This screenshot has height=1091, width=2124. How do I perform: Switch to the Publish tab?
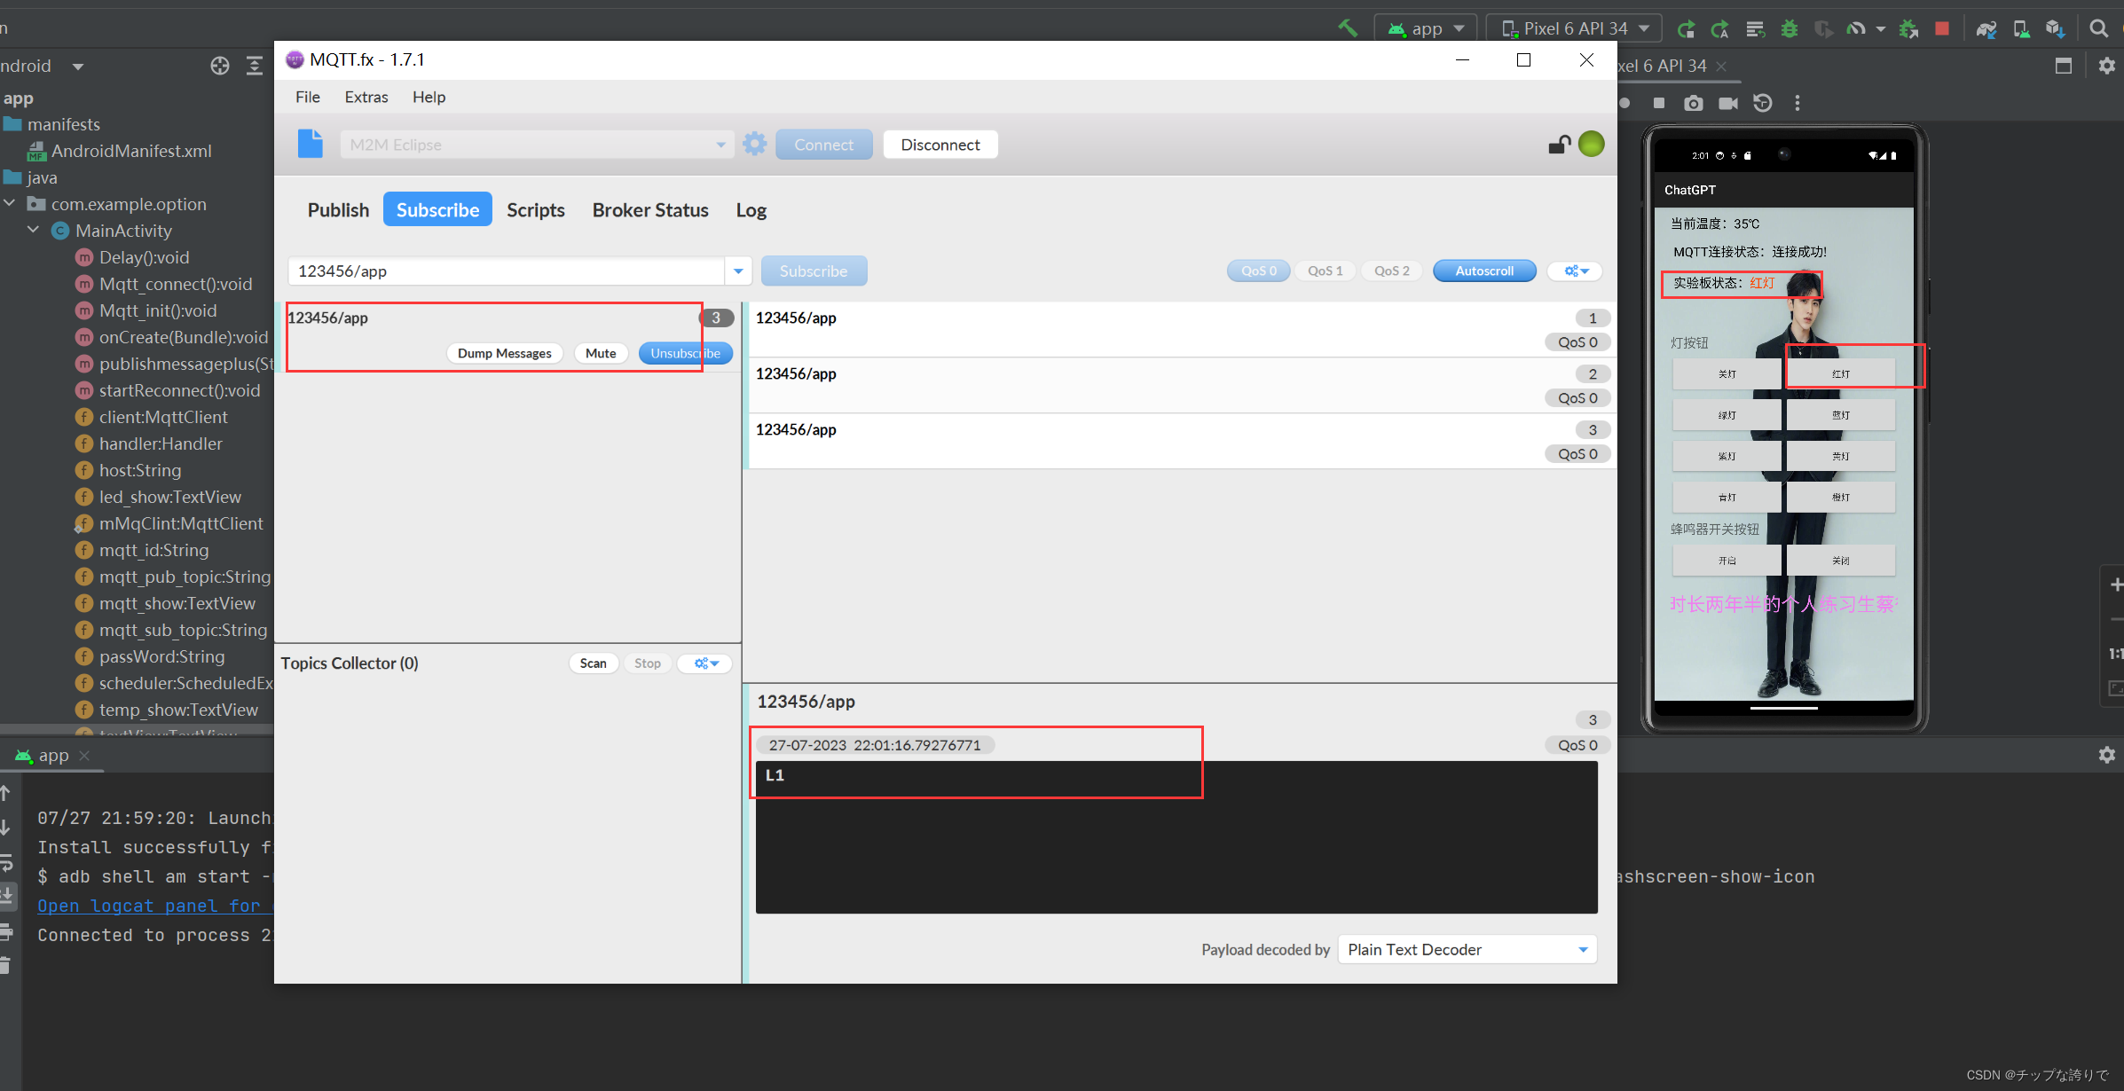click(x=338, y=210)
